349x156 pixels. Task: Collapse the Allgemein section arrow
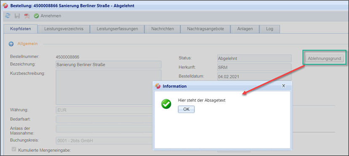coord(11,44)
